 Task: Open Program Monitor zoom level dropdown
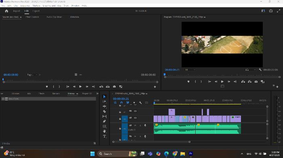point(190,70)
